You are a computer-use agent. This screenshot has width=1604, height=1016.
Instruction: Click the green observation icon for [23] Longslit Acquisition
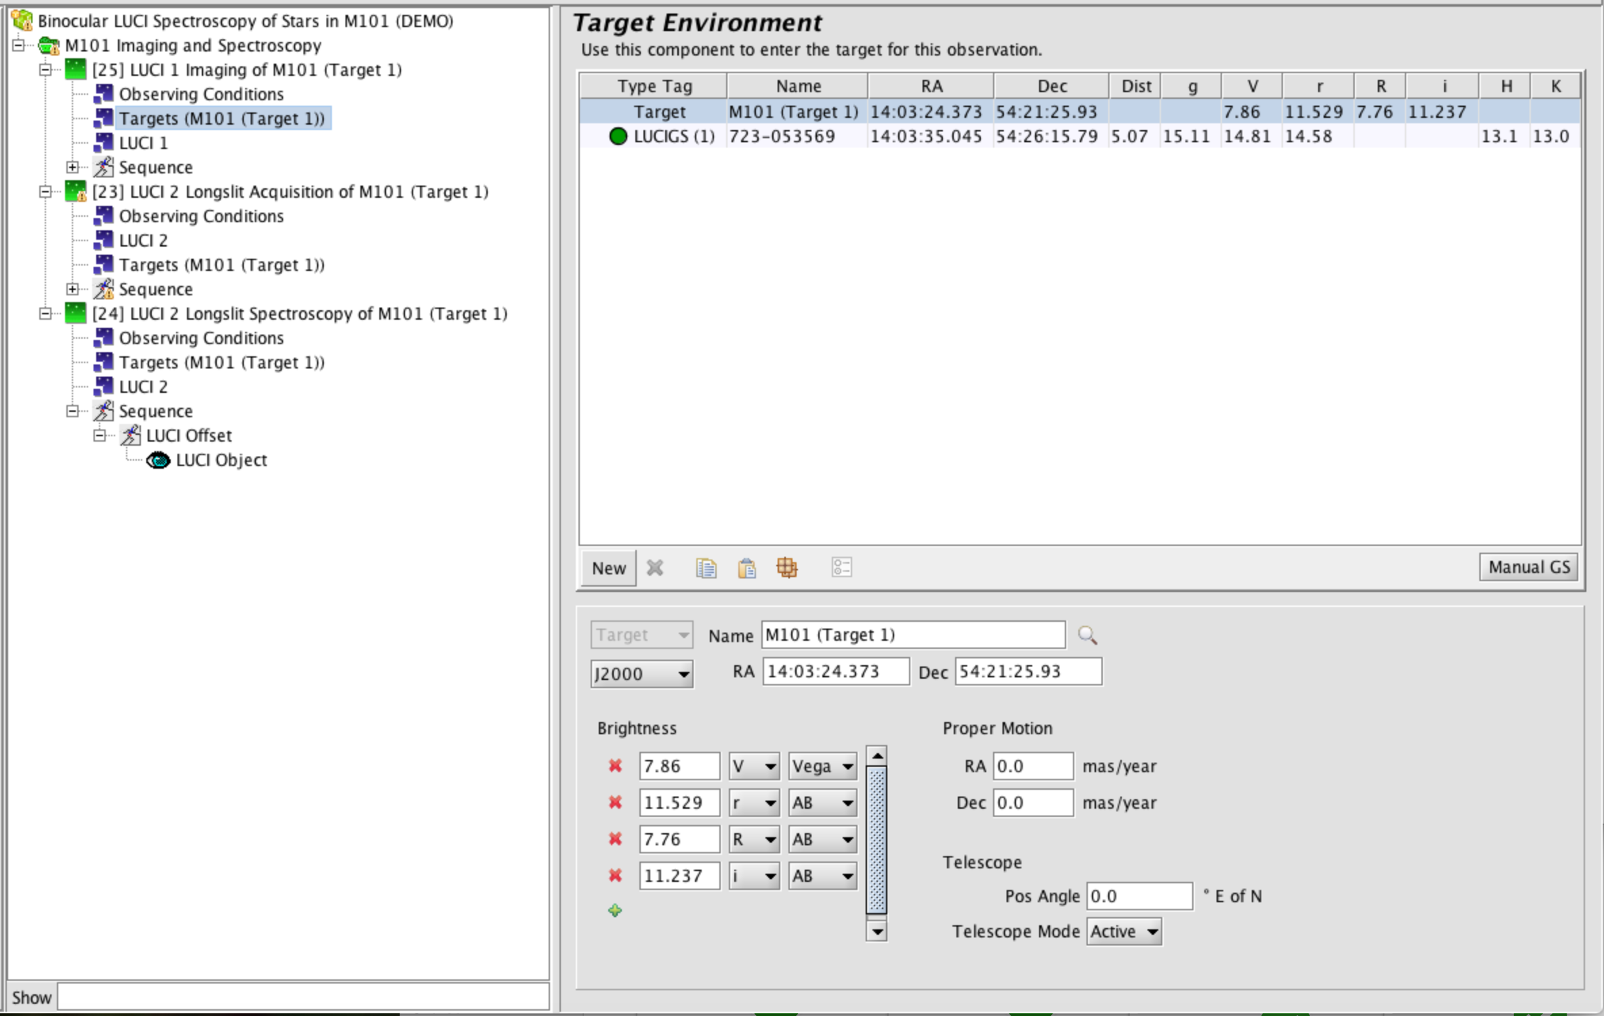[x=75, y=191]
